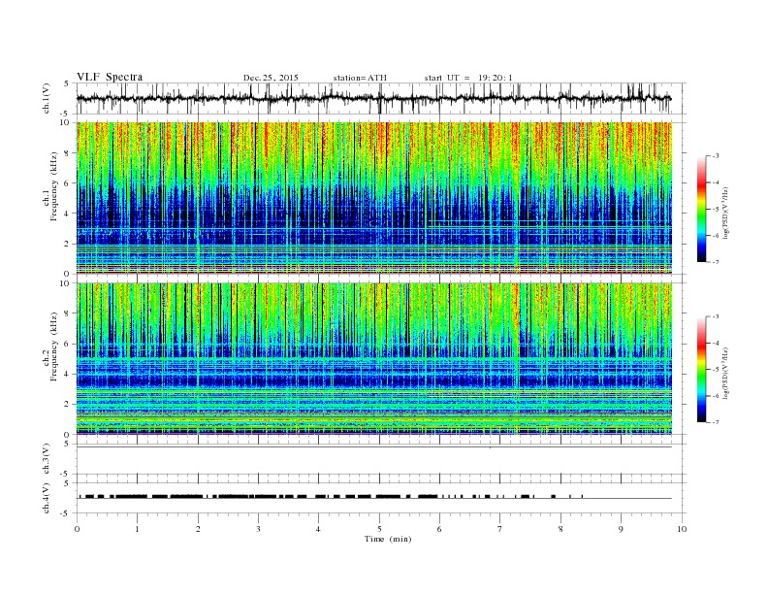The height and width of the screenshot is (594, 768).
Task: Click the time axis tick label '5'
Action: click(x=379, y=529)
